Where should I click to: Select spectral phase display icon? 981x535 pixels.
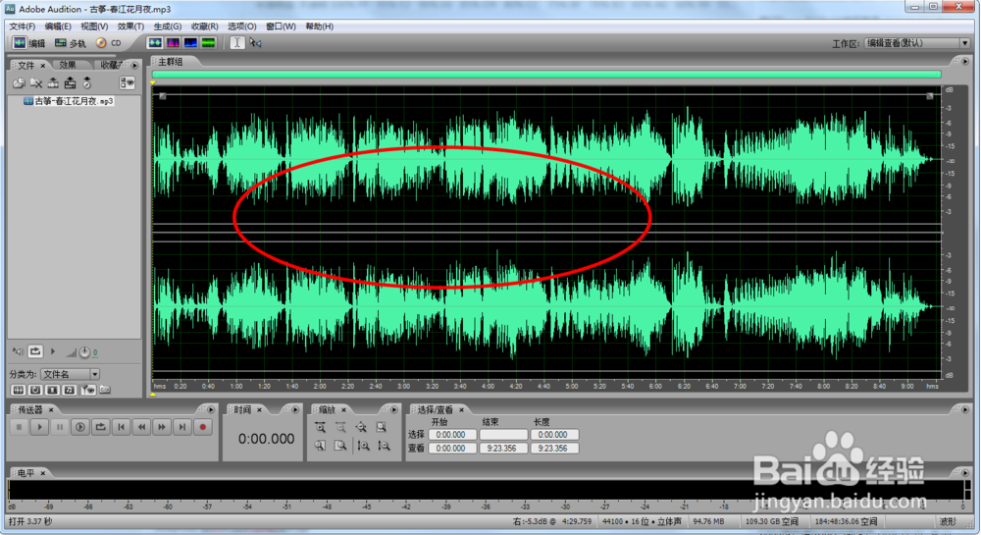[x=208, y=42]
